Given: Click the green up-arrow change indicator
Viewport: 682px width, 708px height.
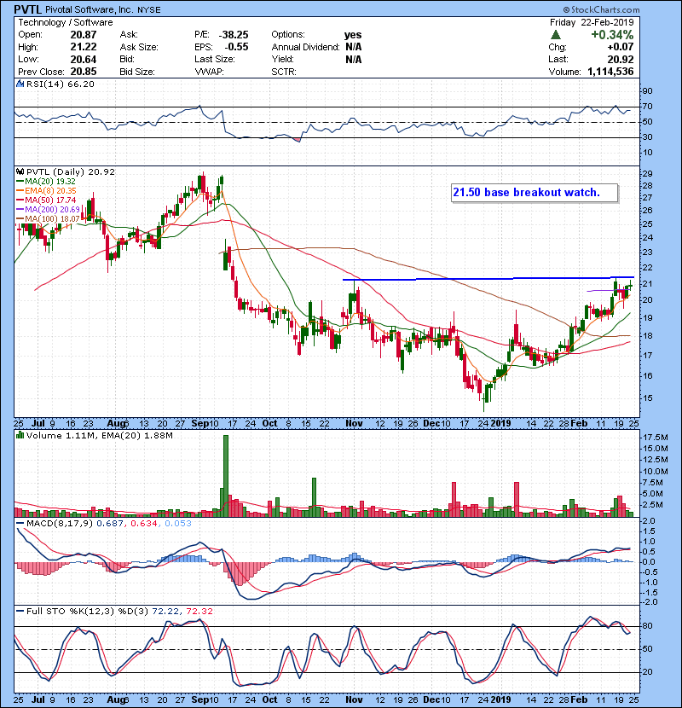Looking at the screenshot, I should coord(555,35).
